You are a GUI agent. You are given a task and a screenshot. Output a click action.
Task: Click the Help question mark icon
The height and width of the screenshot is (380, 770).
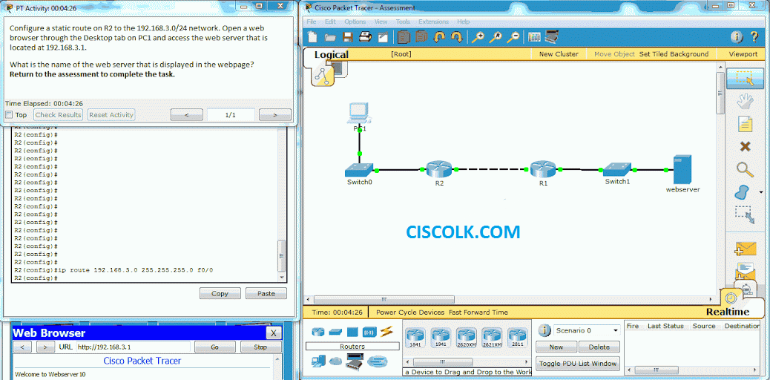pos(754,37)
